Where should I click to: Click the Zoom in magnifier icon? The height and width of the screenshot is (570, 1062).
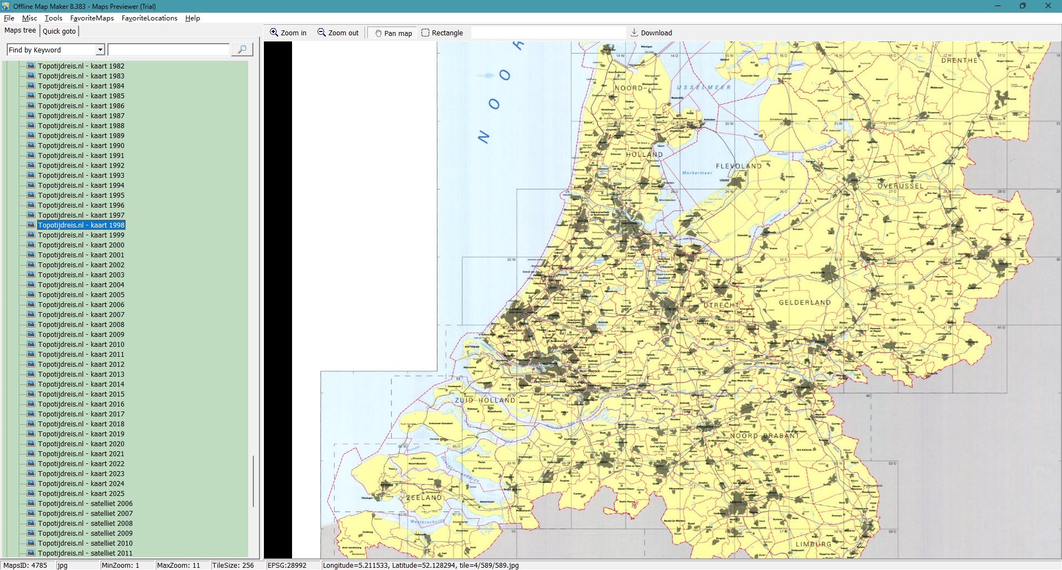click(x=274, y=33)
